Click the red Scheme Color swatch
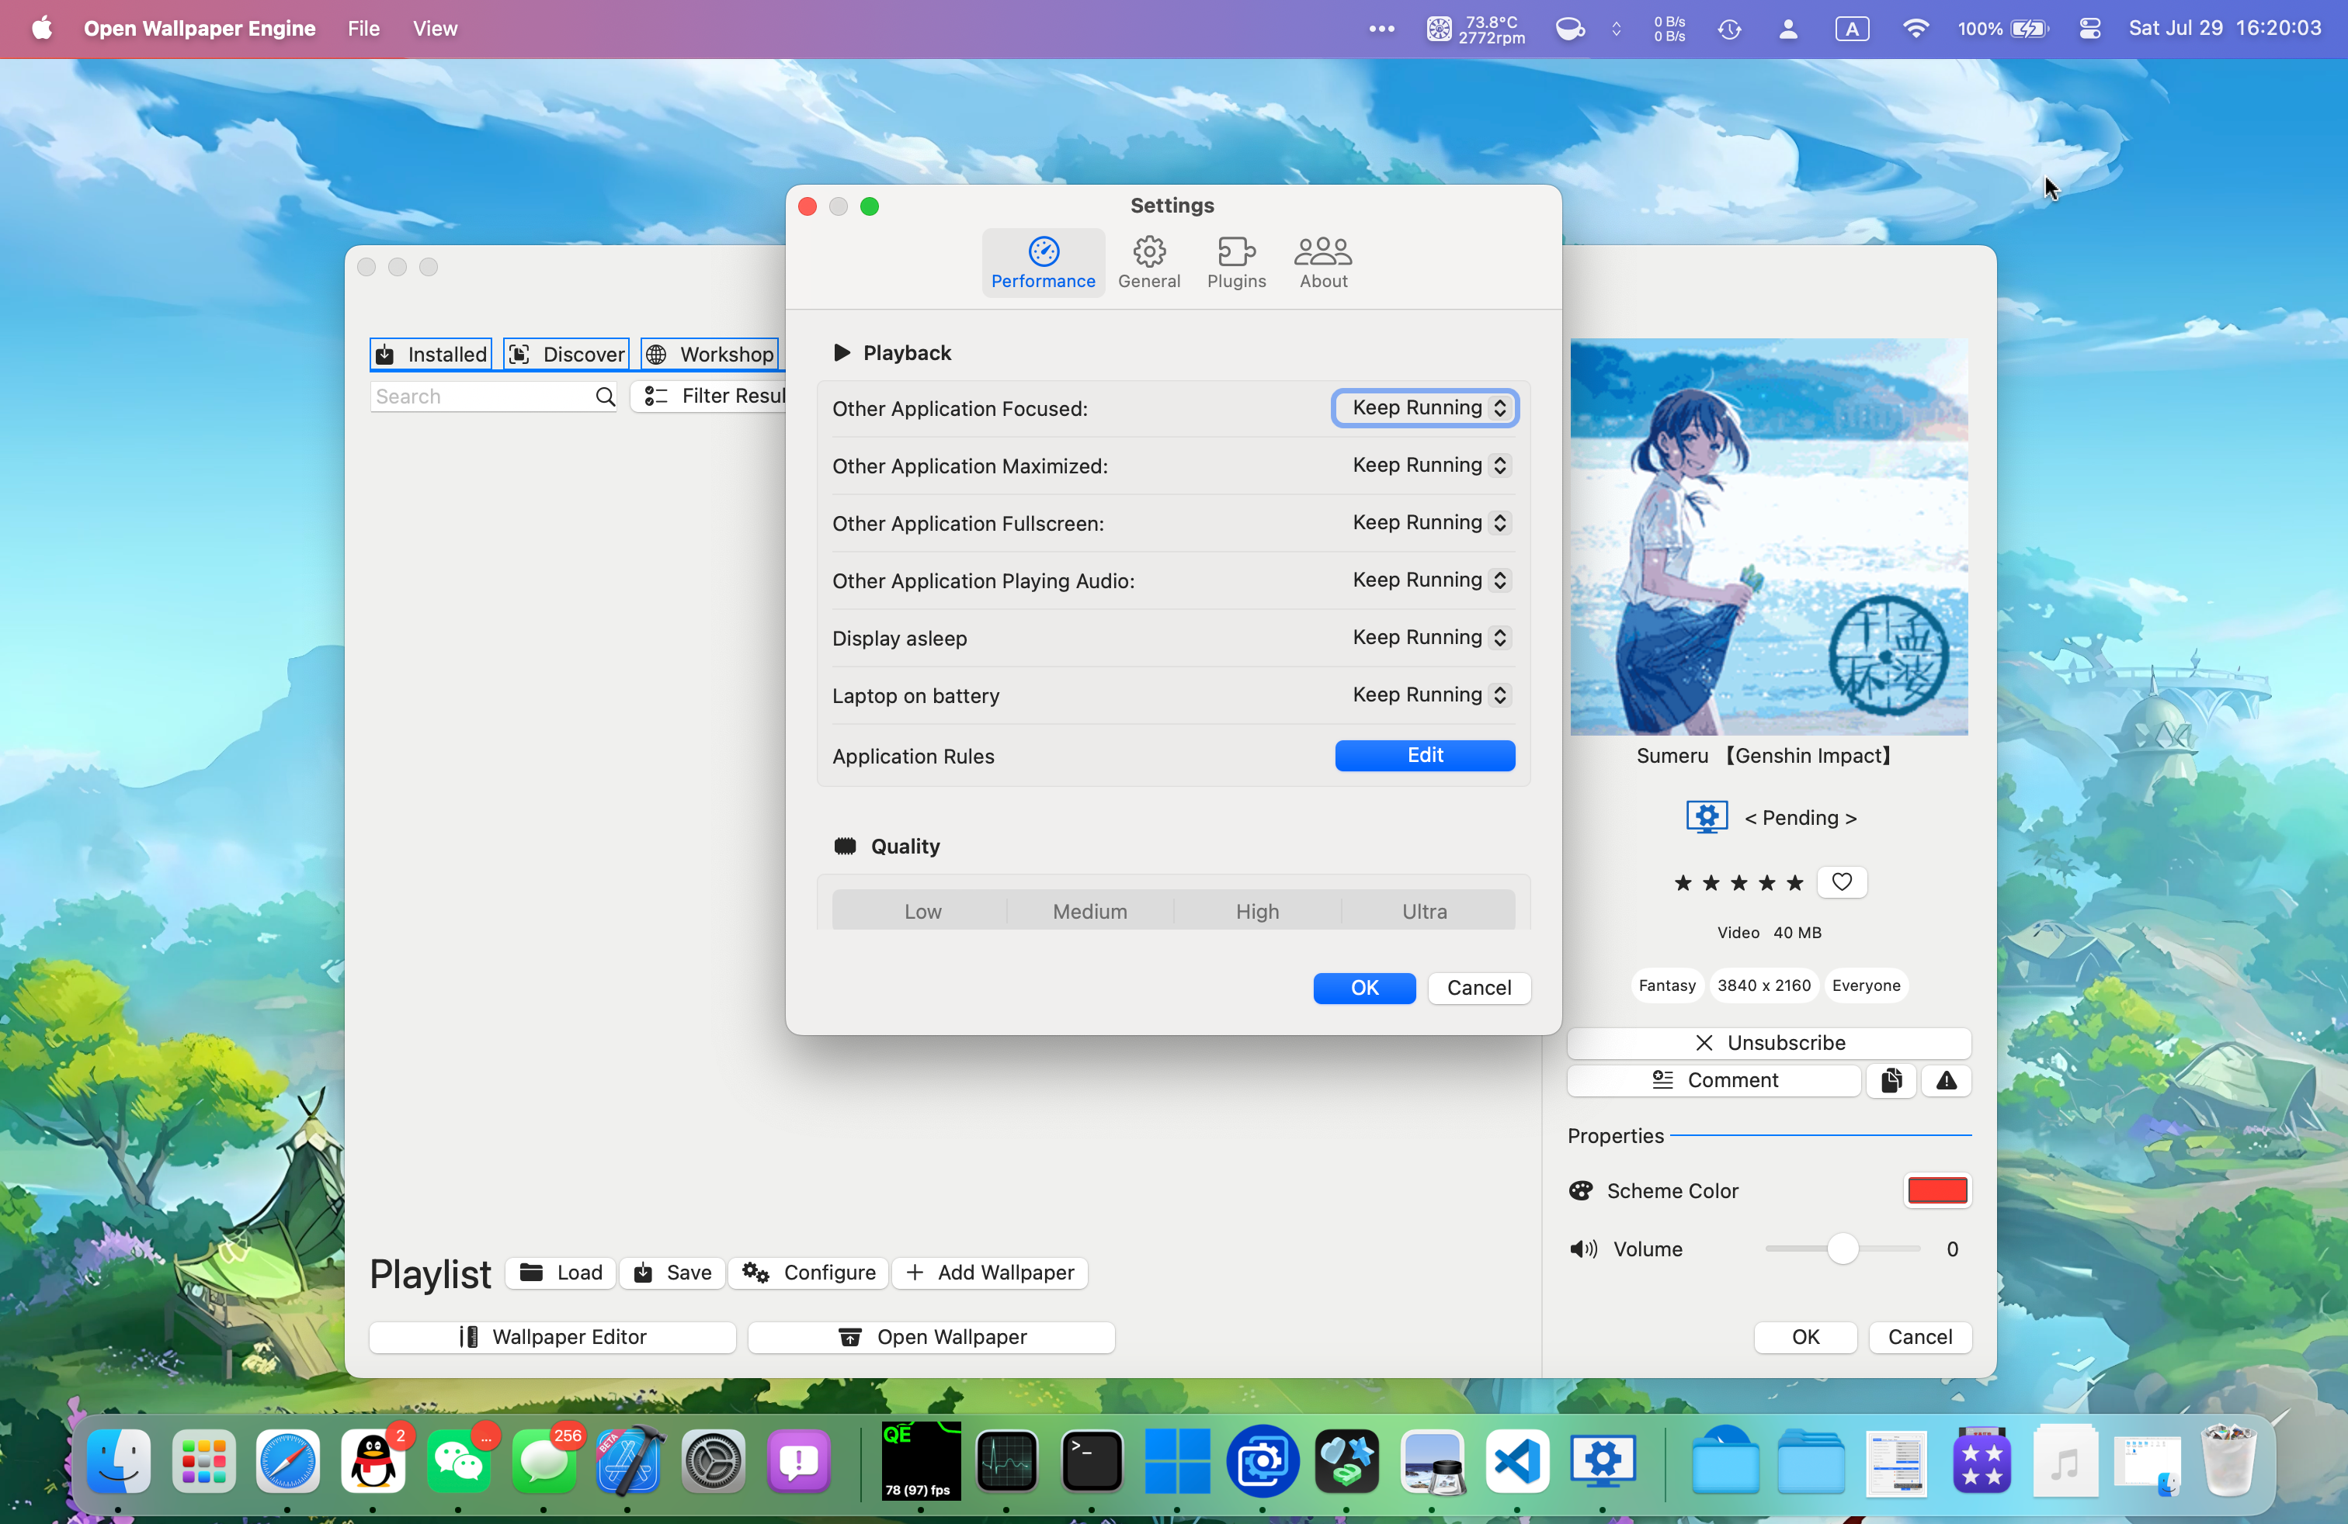 (x=1936, y=1191)
